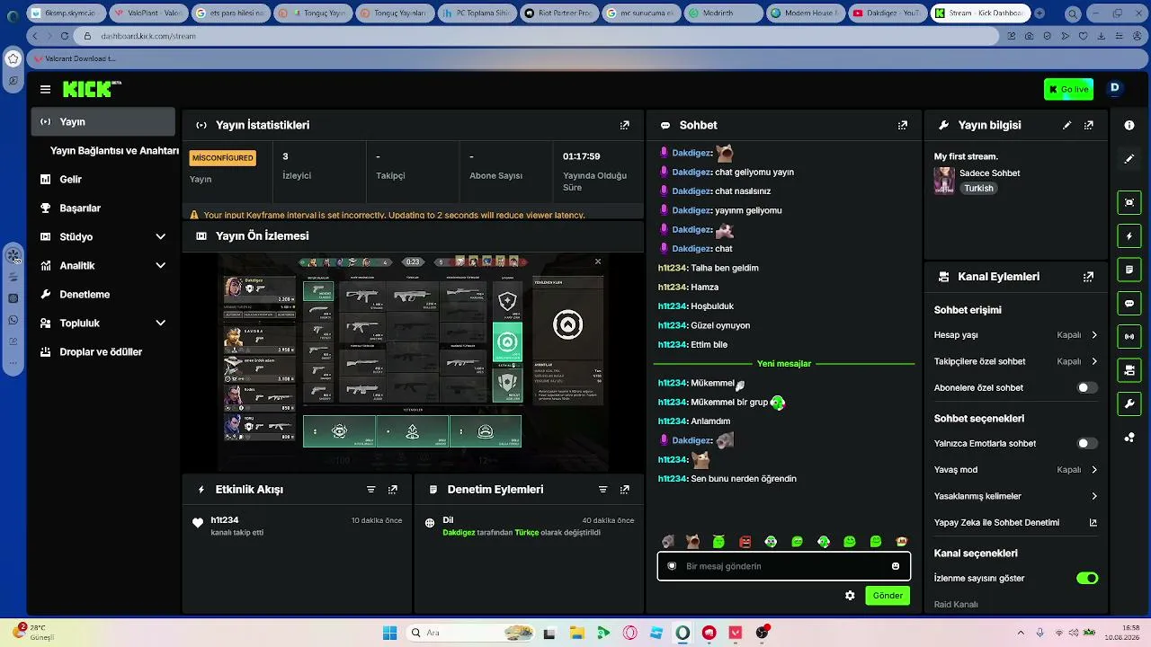Open Hesap yaşı setting chevron

[x=1094, y=335]
